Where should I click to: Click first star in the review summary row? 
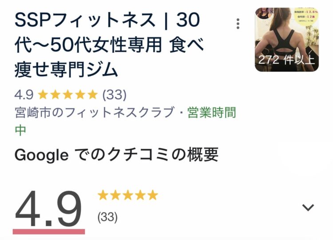pyautogui.click(x=103, y=195)
